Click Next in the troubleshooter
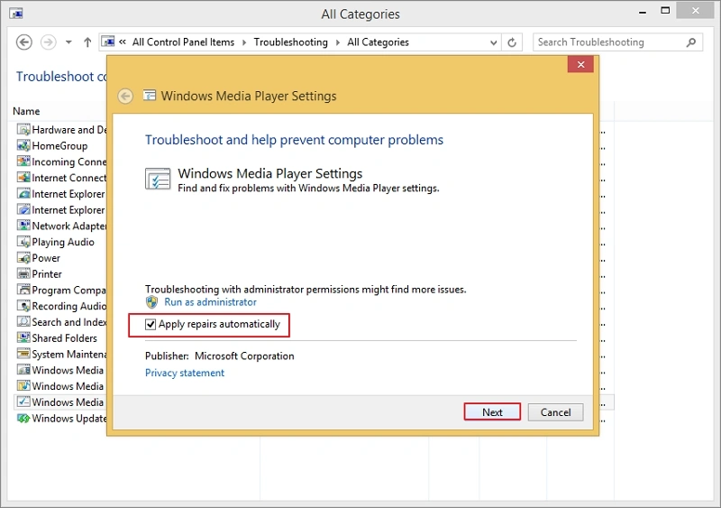Screen dimensions: 721x508 tap(492, 412)
